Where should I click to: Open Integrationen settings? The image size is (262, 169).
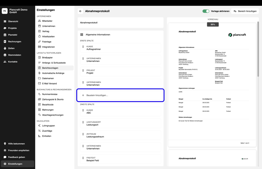pyautogui.click(x=55, y=47)
